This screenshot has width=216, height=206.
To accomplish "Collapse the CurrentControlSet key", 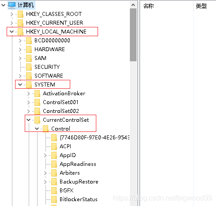I will tap(28, 120).
